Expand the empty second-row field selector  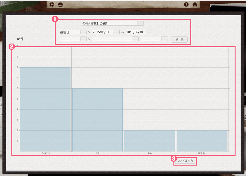[x=83, y=39]
